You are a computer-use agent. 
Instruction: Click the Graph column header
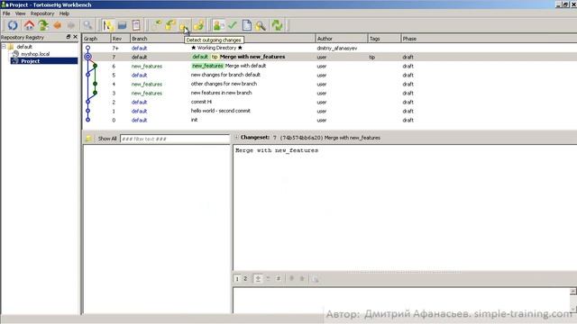[x=96, y=39]
